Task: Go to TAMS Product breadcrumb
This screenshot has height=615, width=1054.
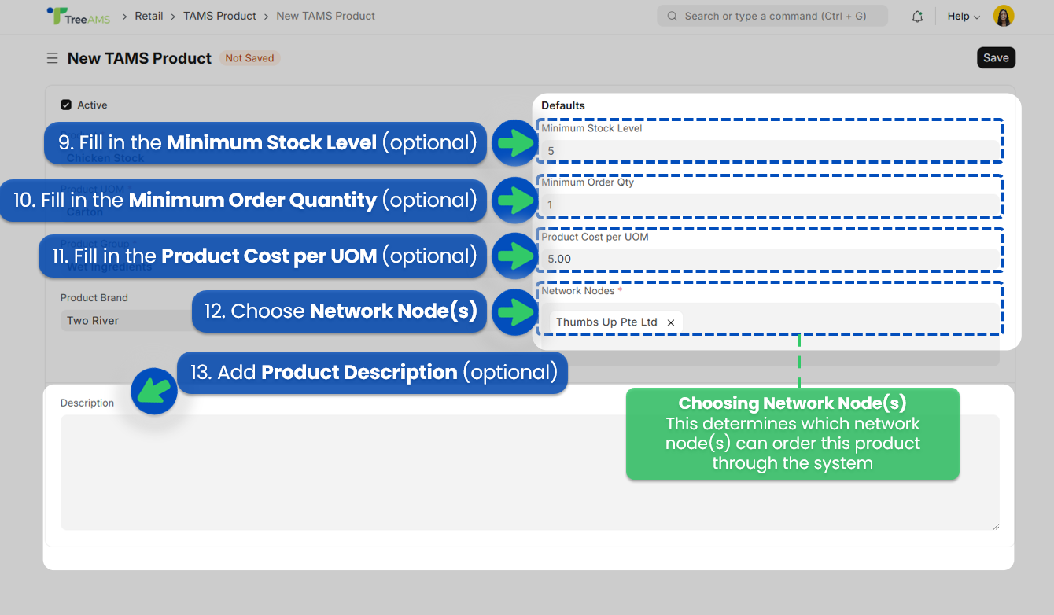Action: point(220,16)
